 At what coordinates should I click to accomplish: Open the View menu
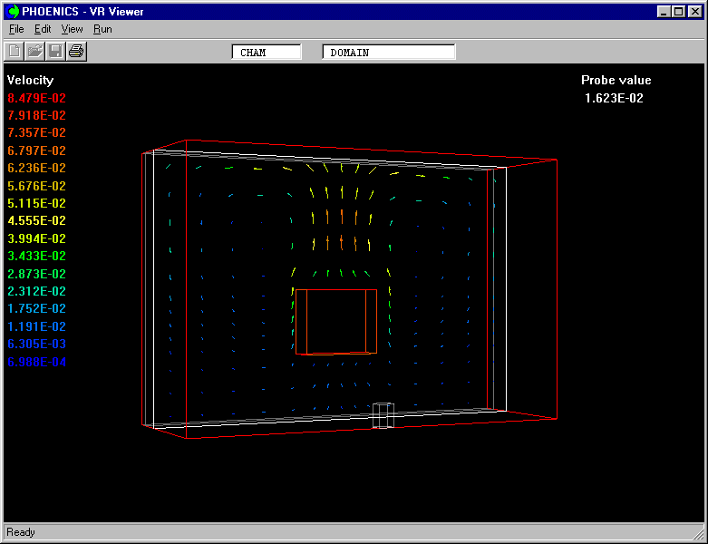click(x=72, y=29)
